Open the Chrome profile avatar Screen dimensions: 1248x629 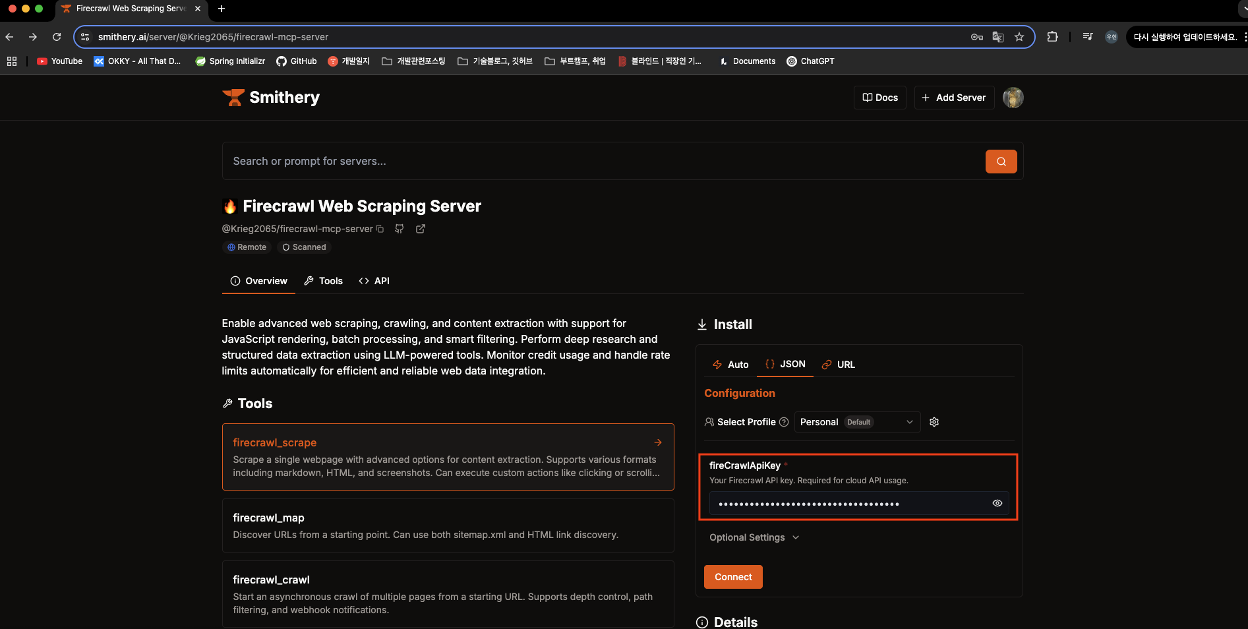(1112, 37)
